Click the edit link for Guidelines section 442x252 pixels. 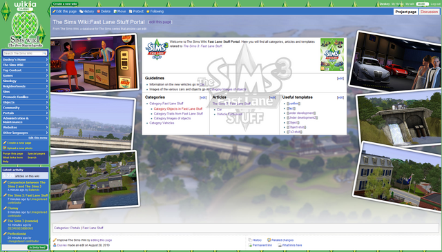(x=340, y=79)
